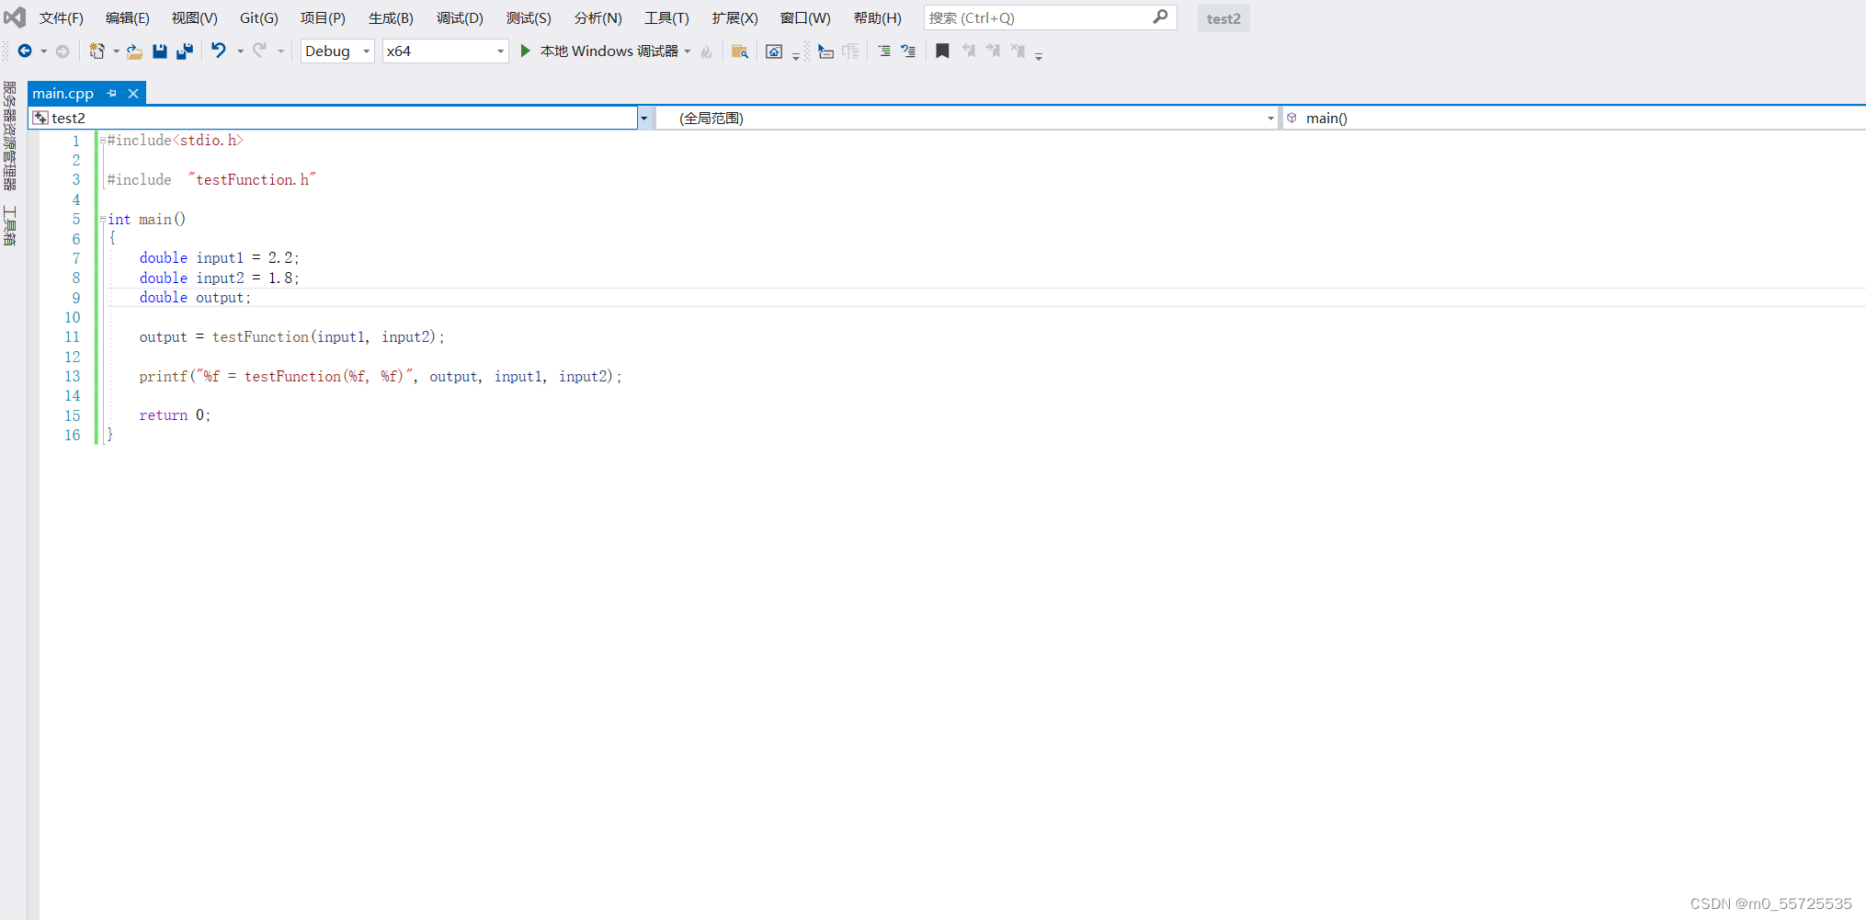The width and height of the screenshot is (1866, 920).
Task: Click the Undo icon on the toolbar
Action: click(218, 51)
